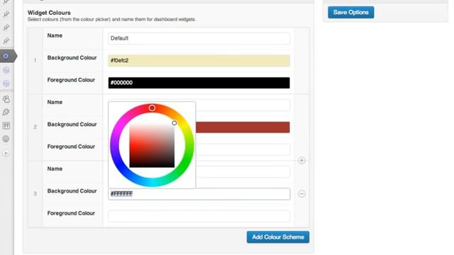Click the minus icon to remove row 3
The width and height of the screenshot is (454, 255).
(301, 193)
